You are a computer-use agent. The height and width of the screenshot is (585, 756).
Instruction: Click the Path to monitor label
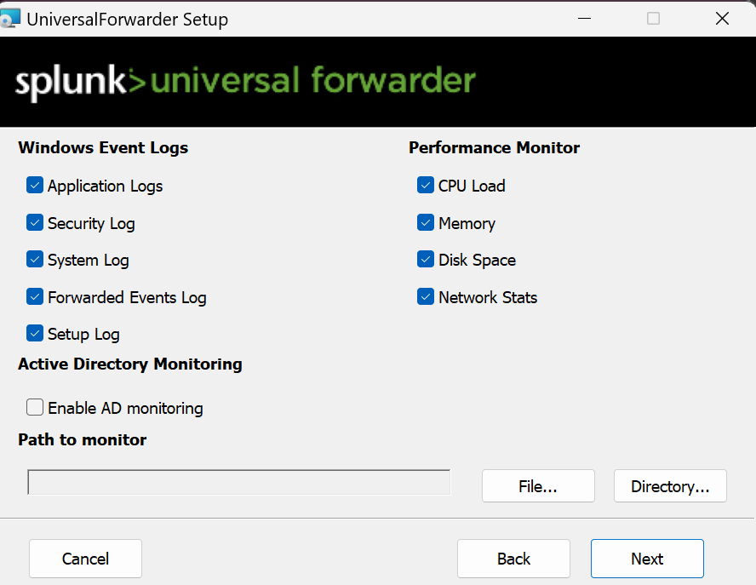tap(83, 440)
